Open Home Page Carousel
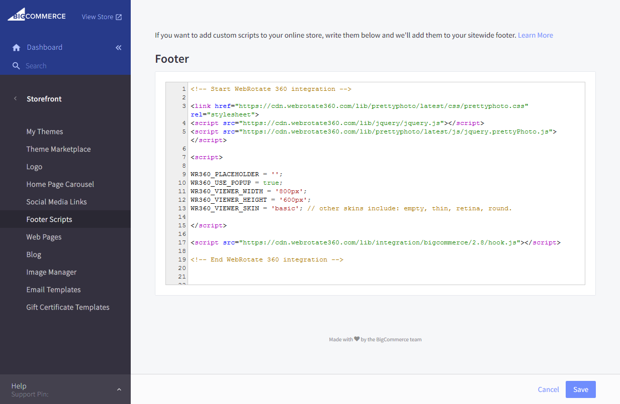This screenshot has width=620, height=404. tap(60, 184)
